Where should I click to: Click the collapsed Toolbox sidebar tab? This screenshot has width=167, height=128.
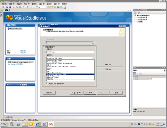click(x=1, y=13)
